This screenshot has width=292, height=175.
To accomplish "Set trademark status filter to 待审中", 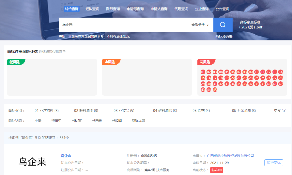I will 57,121.
